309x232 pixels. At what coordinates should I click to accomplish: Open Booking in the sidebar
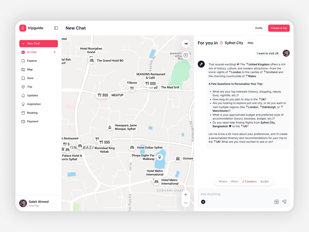(39, 113)
